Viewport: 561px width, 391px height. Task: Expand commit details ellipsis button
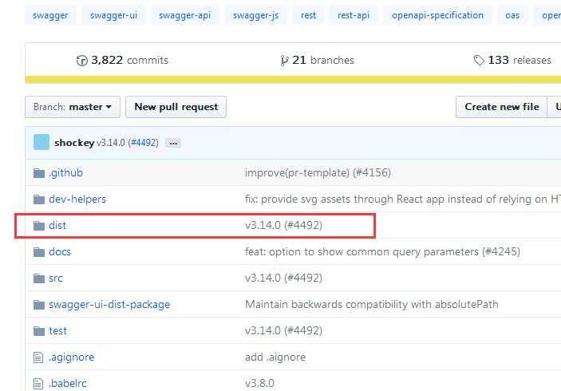pyautogui.click(x=173, y=143)
